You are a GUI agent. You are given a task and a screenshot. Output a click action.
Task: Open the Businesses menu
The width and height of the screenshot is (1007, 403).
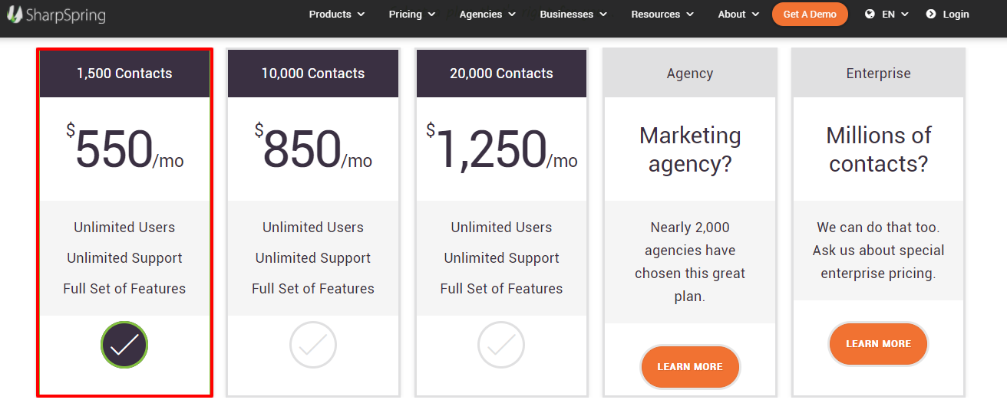573,14
